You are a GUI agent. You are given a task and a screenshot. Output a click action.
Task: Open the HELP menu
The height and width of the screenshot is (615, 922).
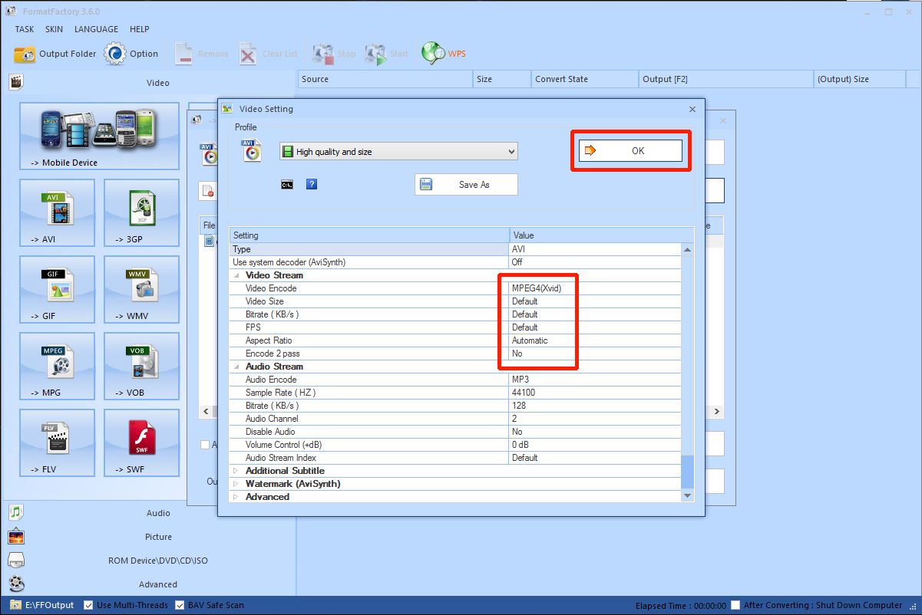click(x=140, y=29)
